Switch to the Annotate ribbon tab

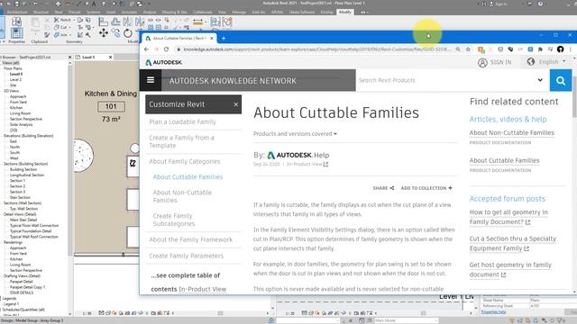coord(129,12)
